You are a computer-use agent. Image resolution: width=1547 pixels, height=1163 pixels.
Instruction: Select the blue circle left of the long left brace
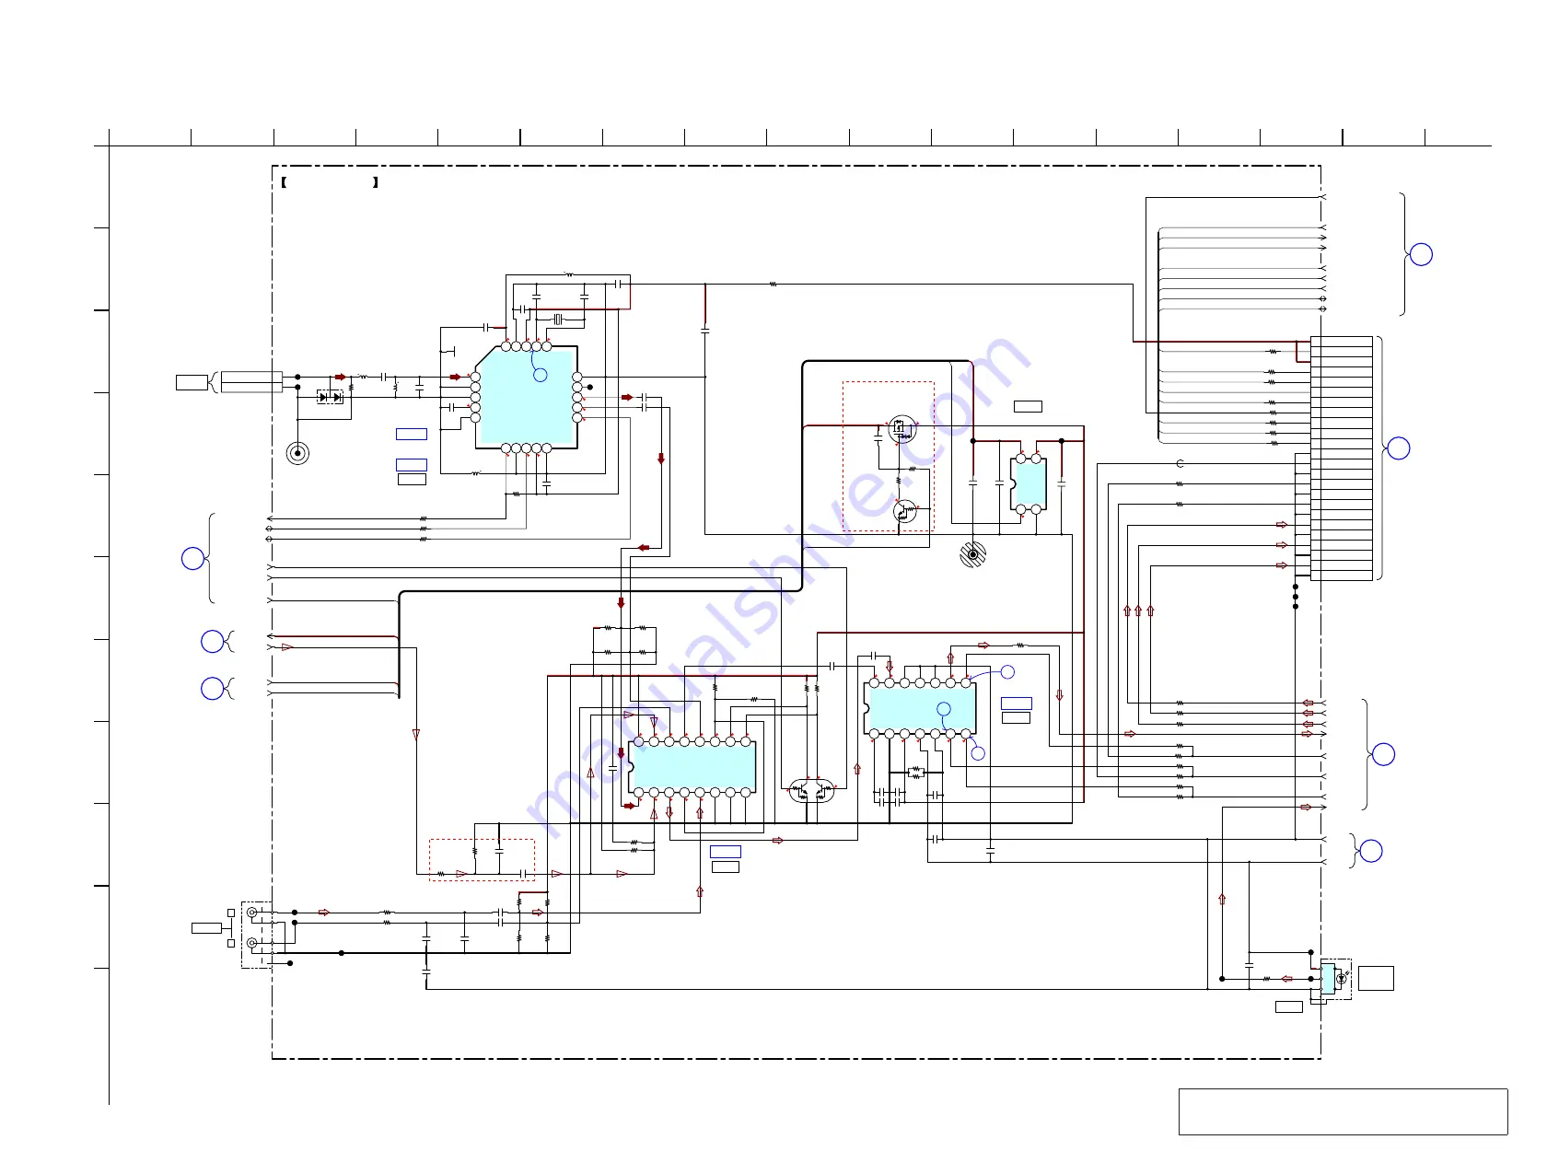(192, 558)
